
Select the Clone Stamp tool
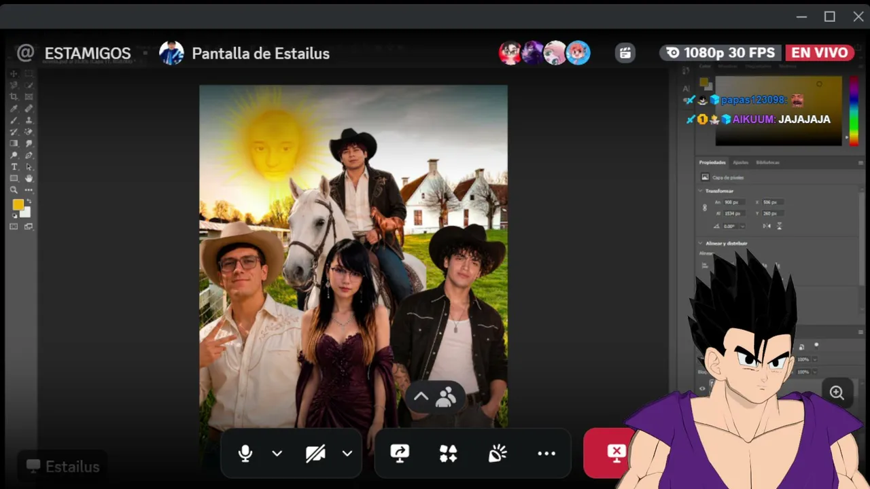(x=29, y=120)
